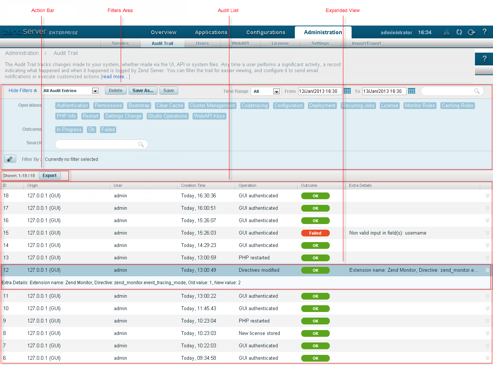Click the red Failed outcome badge
493x365 pixels.
315,233
